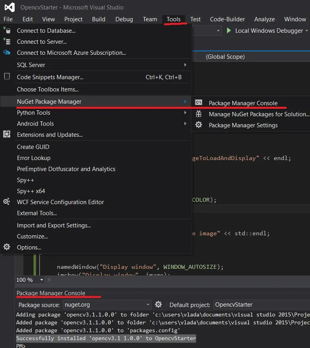Select the Android Tools entry
The width and height of the screenshot is (310, 348).
click(96, 124)
